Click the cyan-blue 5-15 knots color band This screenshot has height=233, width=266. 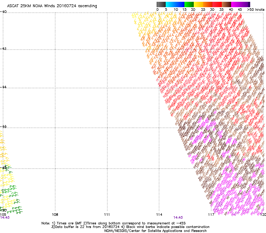[x=175, y=4]
